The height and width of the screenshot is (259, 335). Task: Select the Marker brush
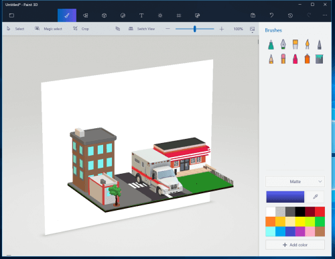pos(271,44)
